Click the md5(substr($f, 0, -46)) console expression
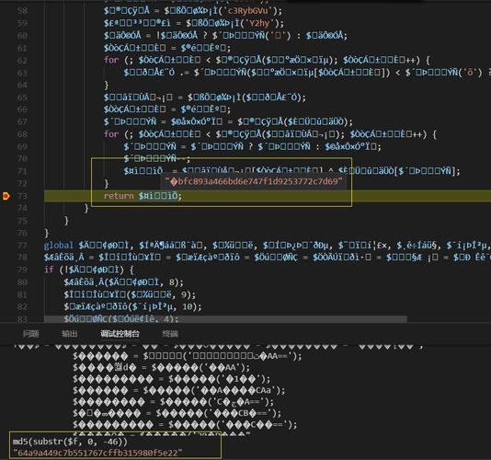 [x=70, y=442]
